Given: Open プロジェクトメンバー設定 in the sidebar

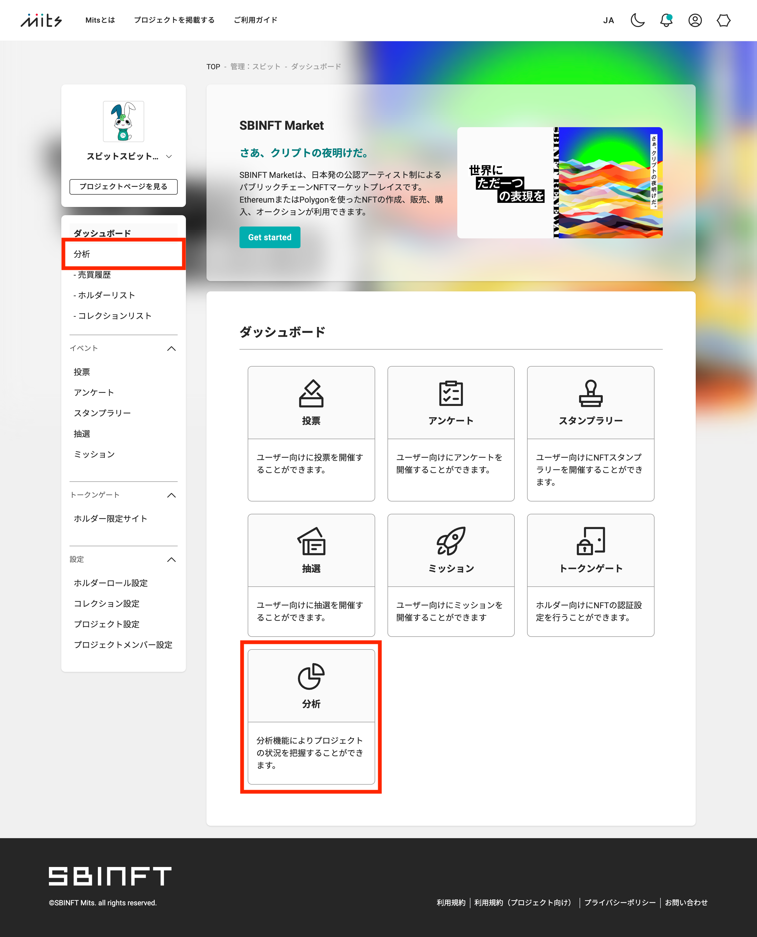Looking at the screenshot, I should (123, 644).
